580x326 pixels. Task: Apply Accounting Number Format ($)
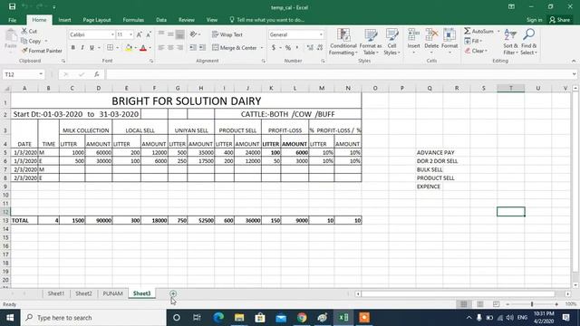(274, 48)
